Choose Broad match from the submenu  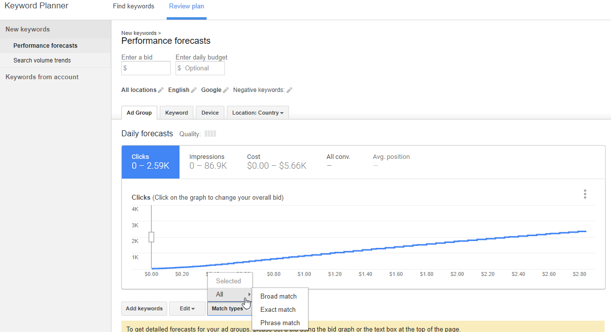(279, 296)
